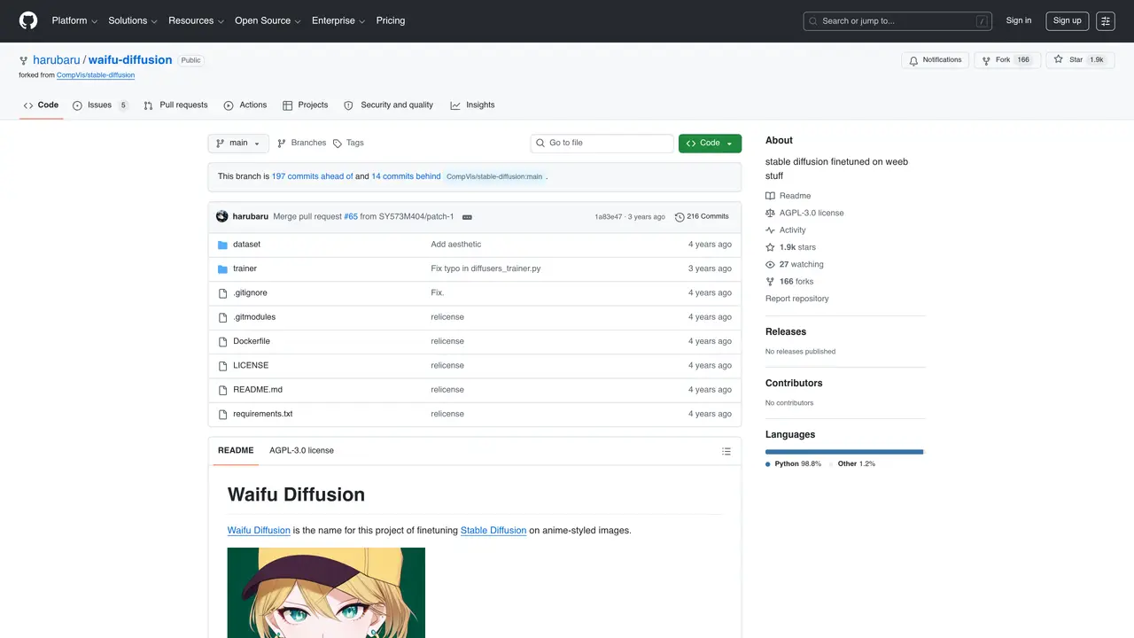
Task: Click the fork icon next to Fork
Action: (986, 60)
